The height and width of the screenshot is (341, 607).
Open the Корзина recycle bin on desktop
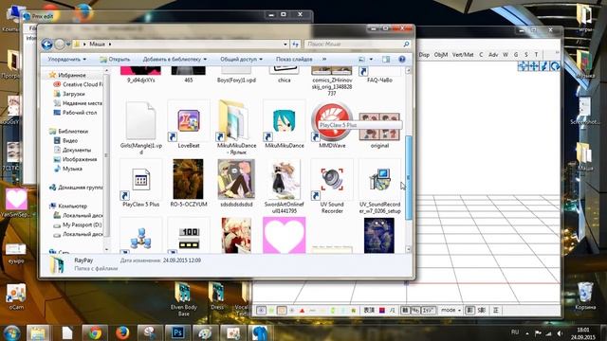pos(585,296)
